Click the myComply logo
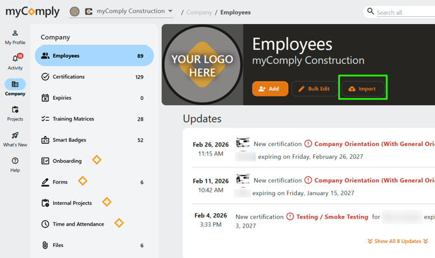 coord(32,12)
